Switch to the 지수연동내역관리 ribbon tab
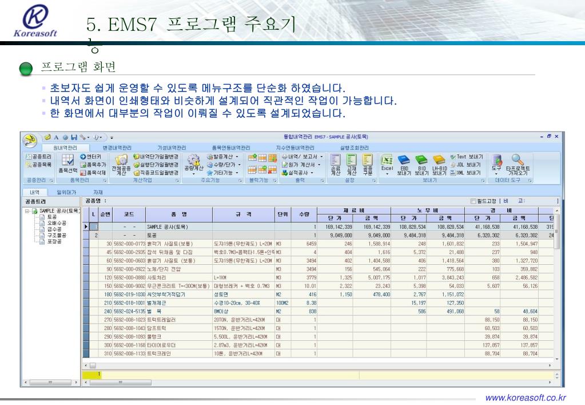The width and height of the screenshot is (585, 405). click(x=295, y=148)
